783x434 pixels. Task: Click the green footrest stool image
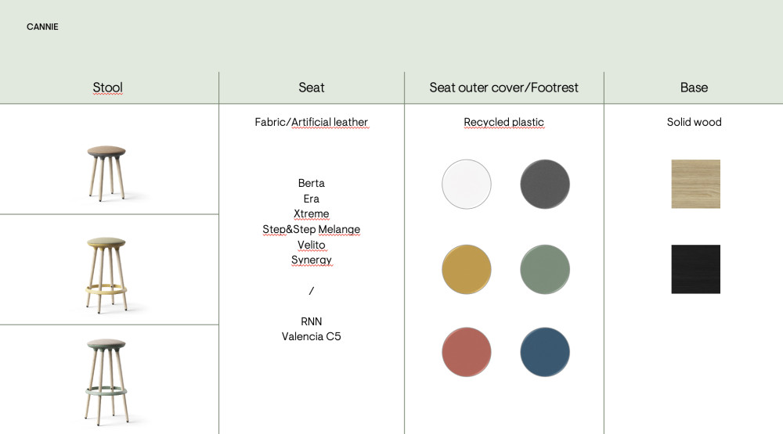(x=107, y=378)
